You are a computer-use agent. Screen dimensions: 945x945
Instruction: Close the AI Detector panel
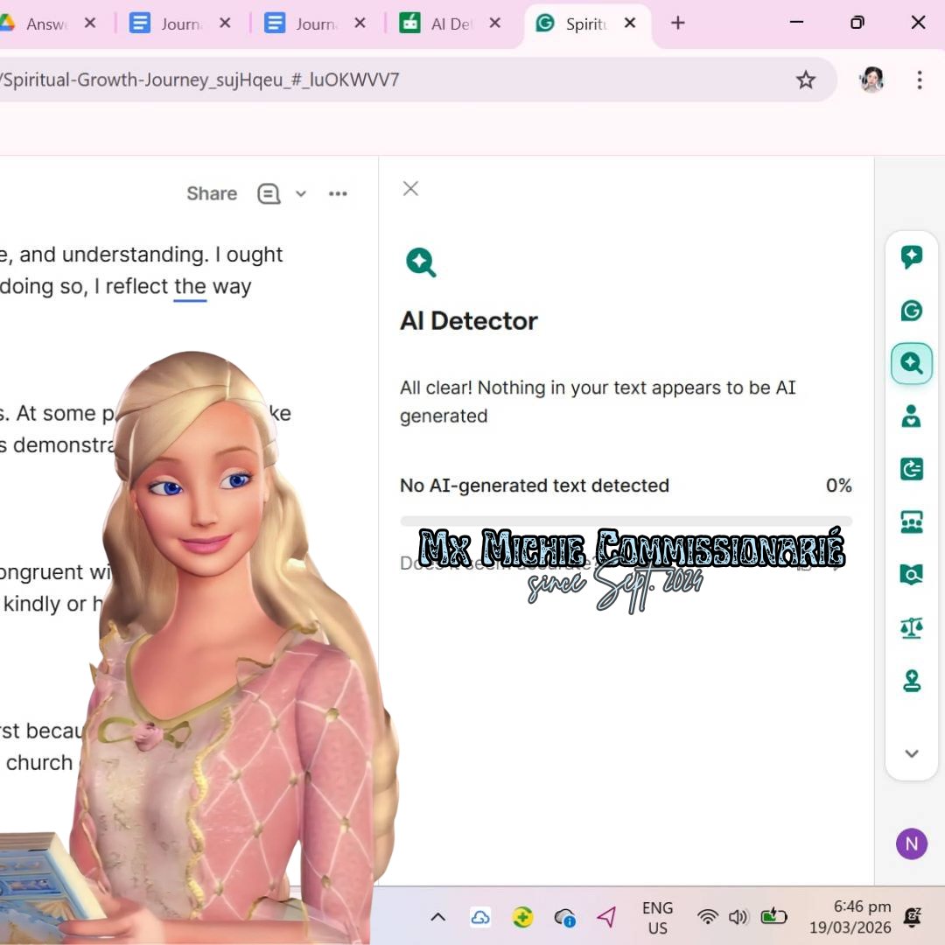point(410,189)
